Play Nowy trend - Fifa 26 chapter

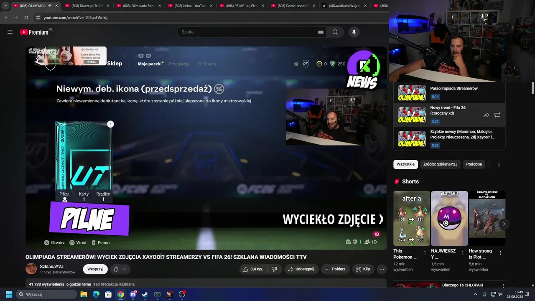tap(449, 115)
